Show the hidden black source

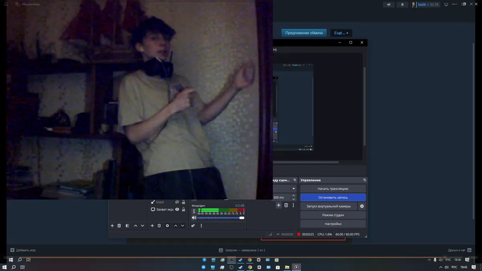[x=177, y=202]
